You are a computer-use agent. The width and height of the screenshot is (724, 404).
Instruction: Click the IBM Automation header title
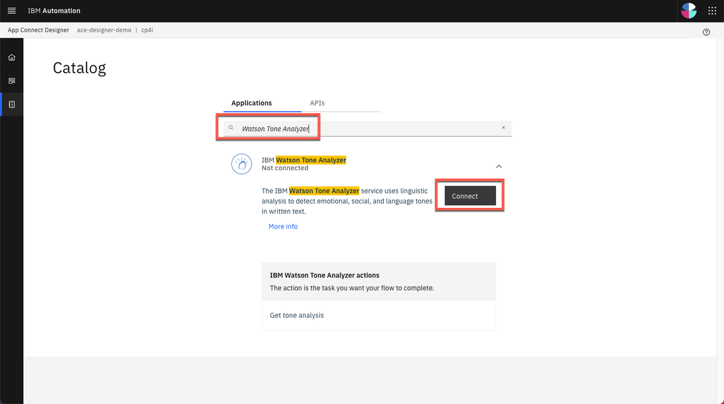[x=54, y=11]
